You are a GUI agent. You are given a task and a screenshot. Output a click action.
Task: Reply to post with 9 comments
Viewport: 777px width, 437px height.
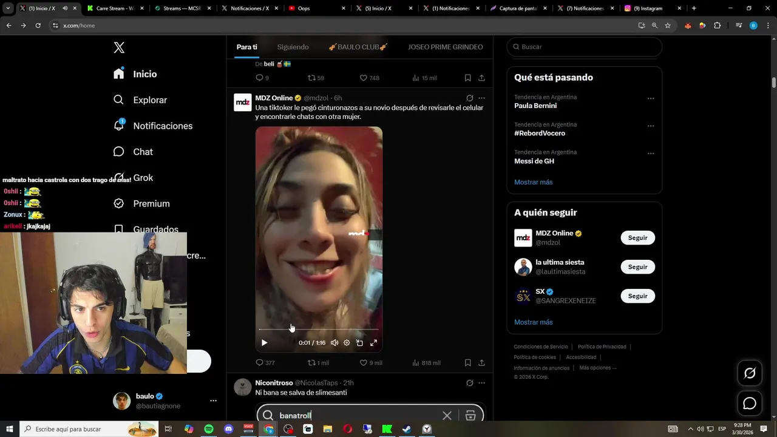[x=262, y=78]
